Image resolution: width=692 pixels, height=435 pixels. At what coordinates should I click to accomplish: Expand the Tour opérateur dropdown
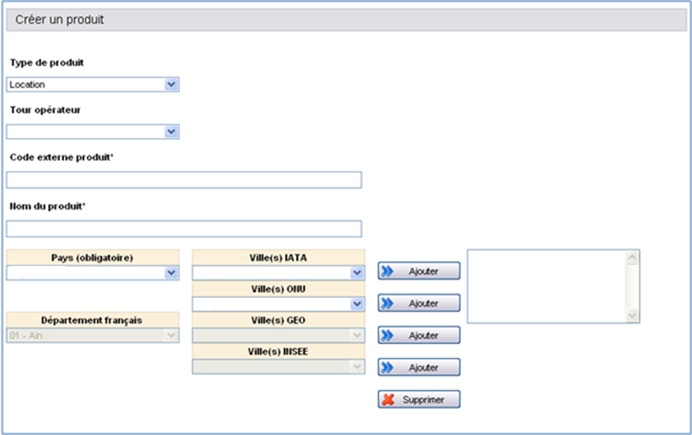point(93,132)
